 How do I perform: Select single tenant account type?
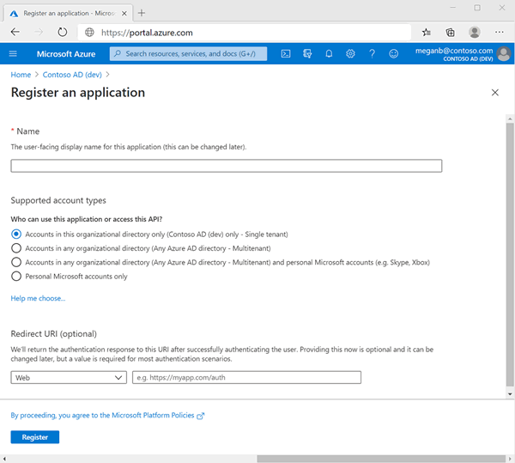(x=15, y=234)
